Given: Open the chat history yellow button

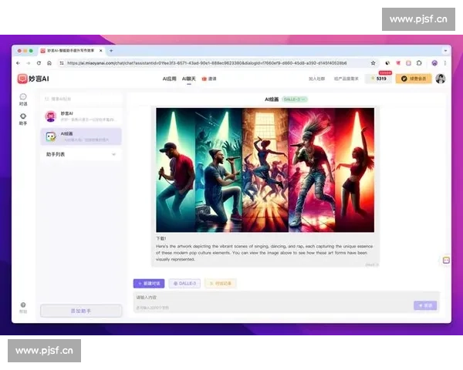Looking at the screenshot, I should pos(220,283).
